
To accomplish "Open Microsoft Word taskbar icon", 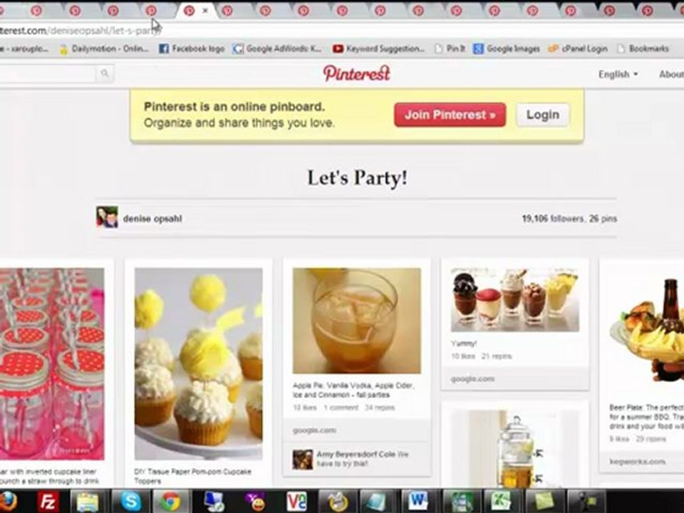I will (x=418, y=501).
